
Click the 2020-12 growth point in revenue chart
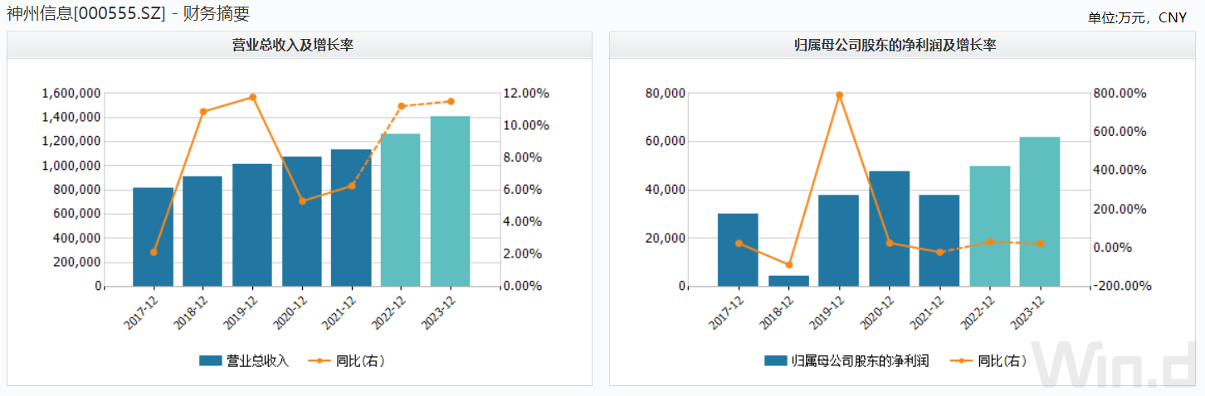tap(302, 200)
